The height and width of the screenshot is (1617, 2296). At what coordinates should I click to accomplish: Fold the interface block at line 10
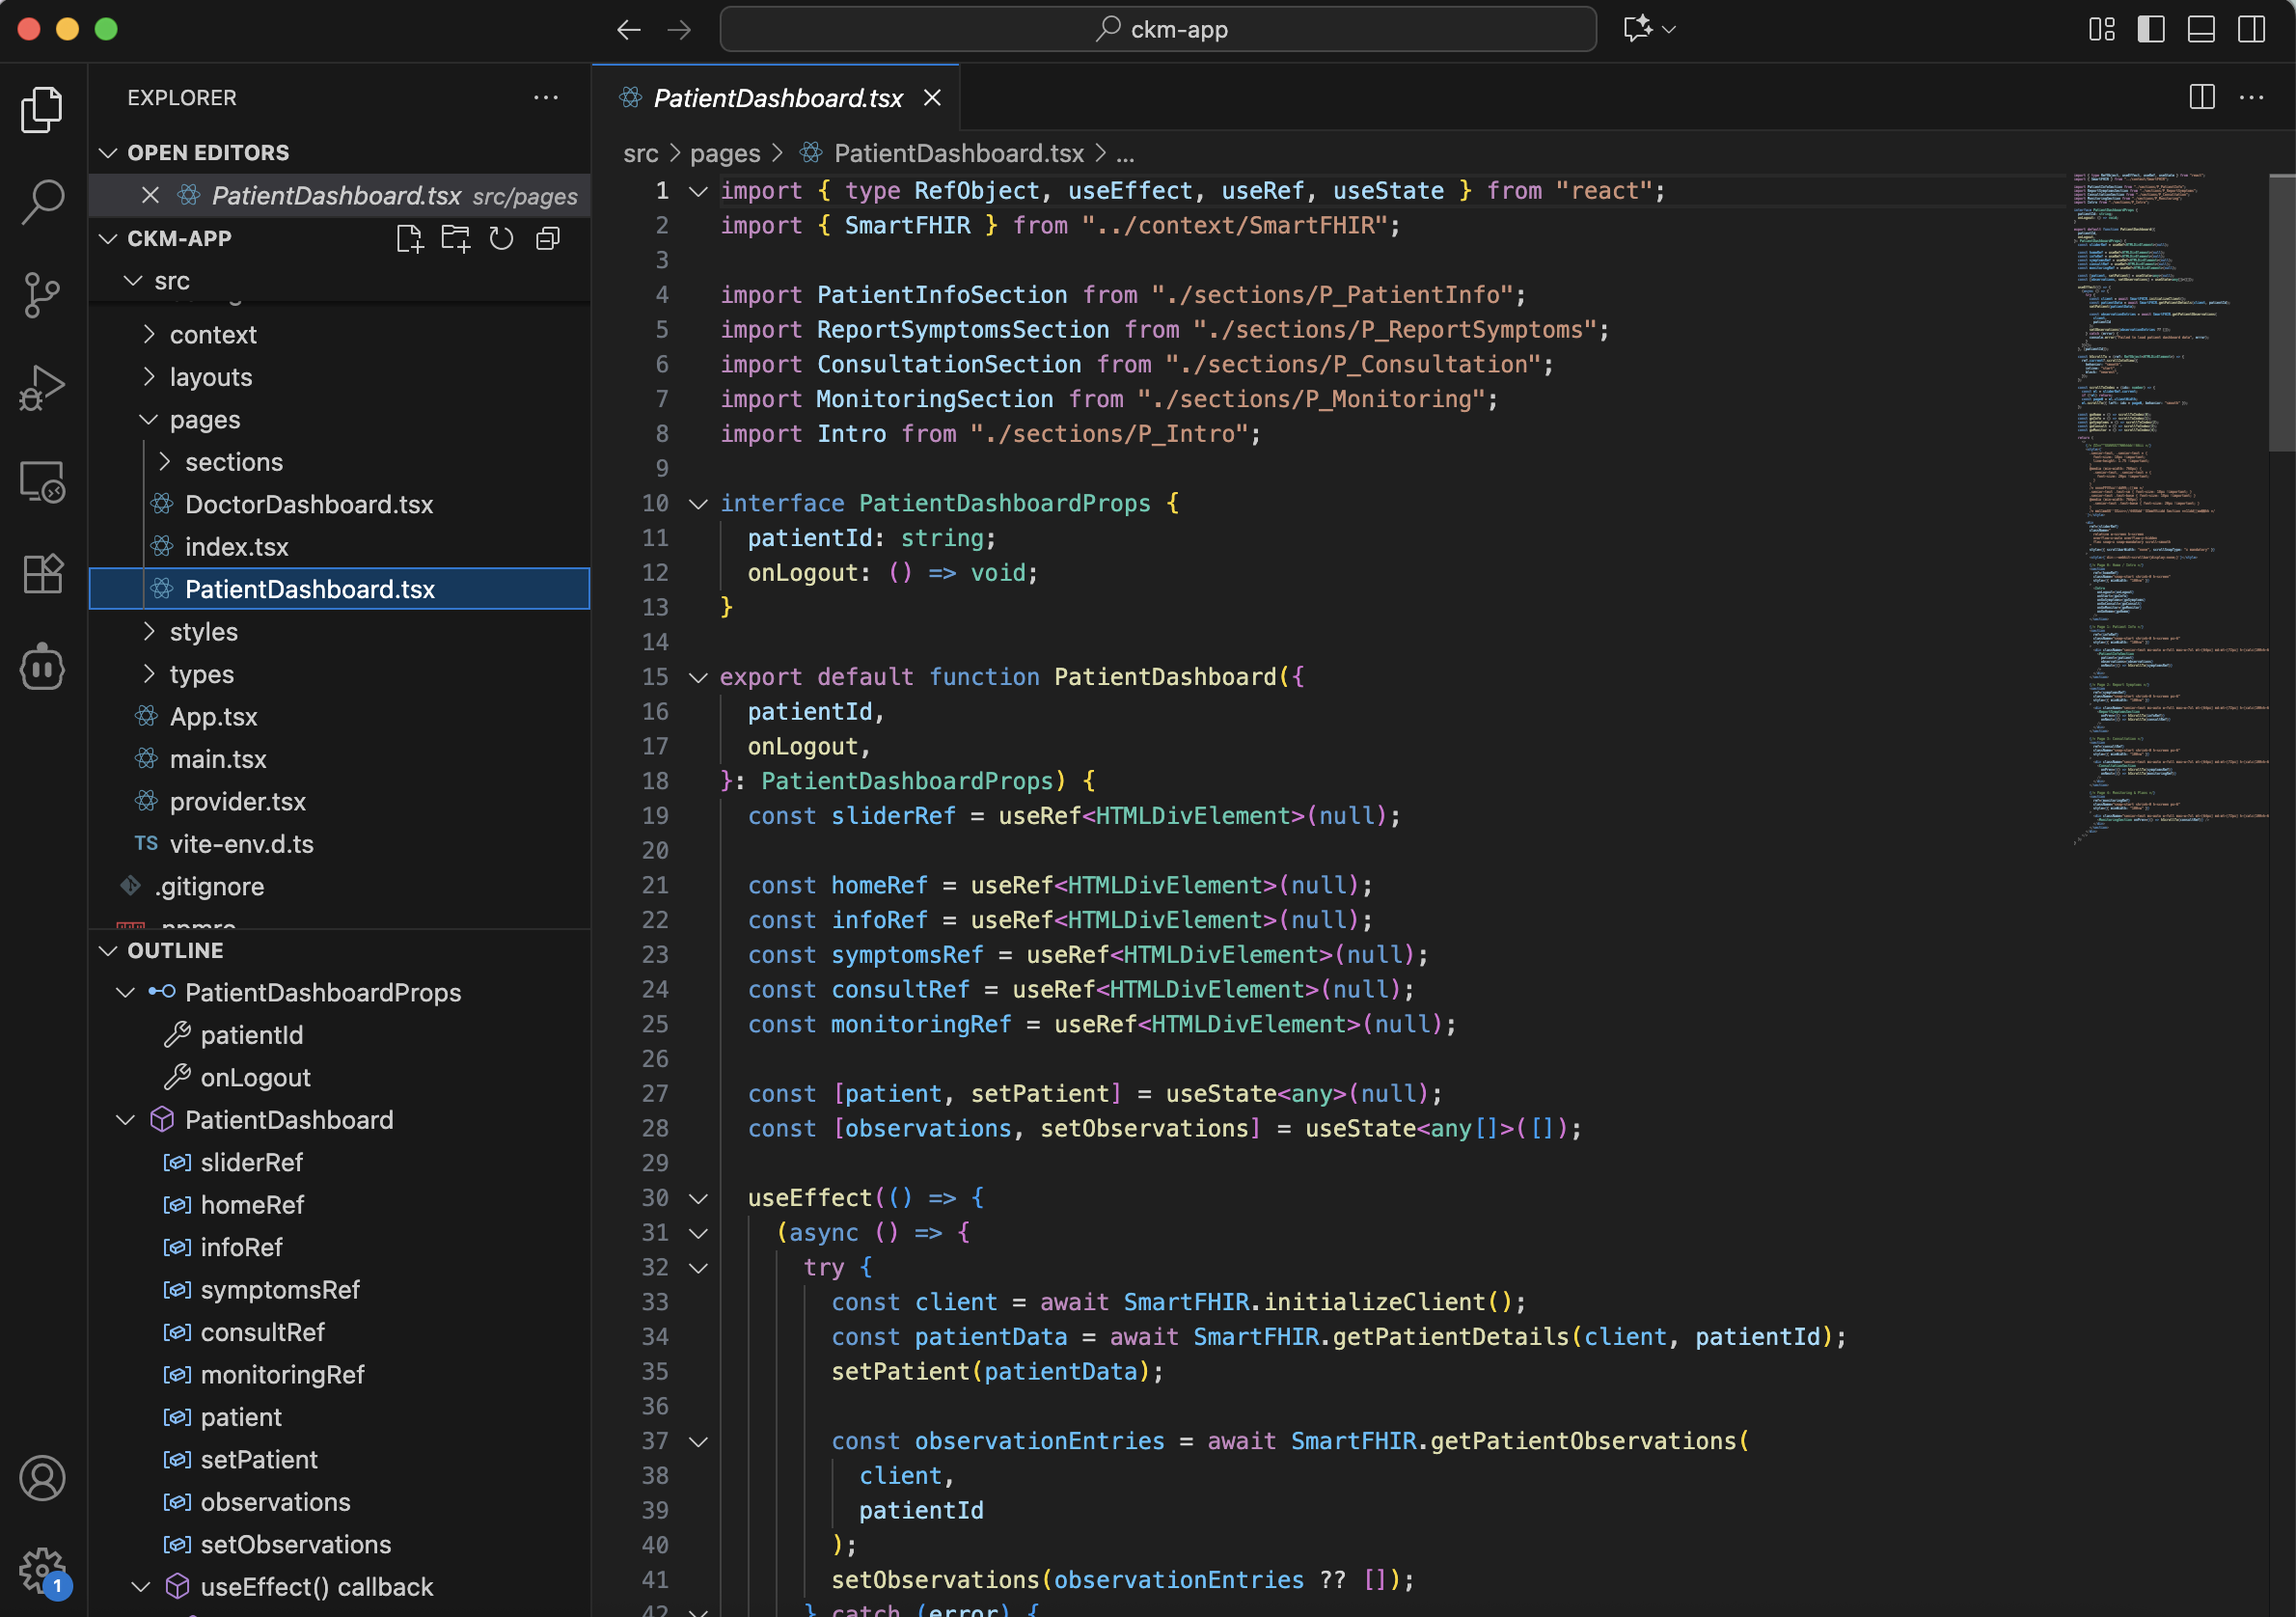[698, 503]
